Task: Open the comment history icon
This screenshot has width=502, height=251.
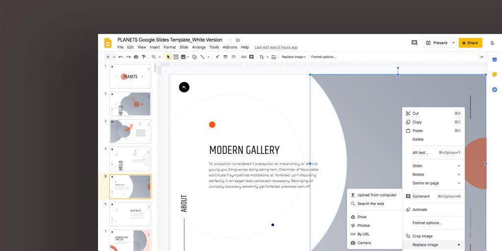Action: pyautogui.click(x=414, y=43)
